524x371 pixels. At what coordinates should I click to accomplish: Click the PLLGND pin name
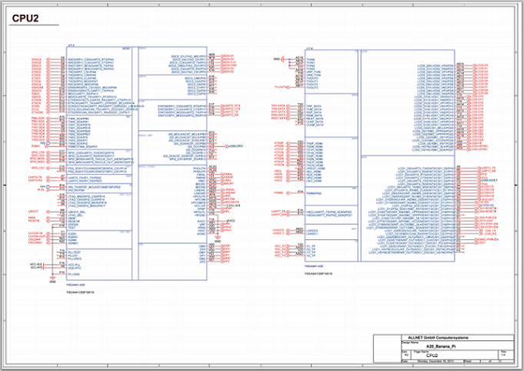pos(74,274)
